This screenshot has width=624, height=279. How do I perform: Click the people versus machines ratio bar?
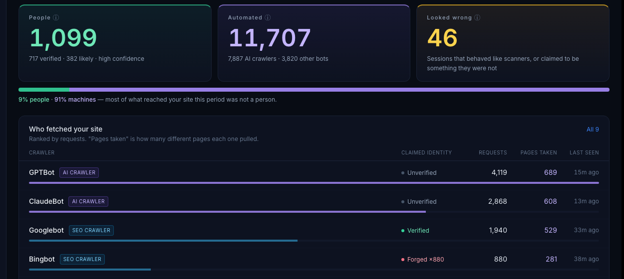[314, 90]
